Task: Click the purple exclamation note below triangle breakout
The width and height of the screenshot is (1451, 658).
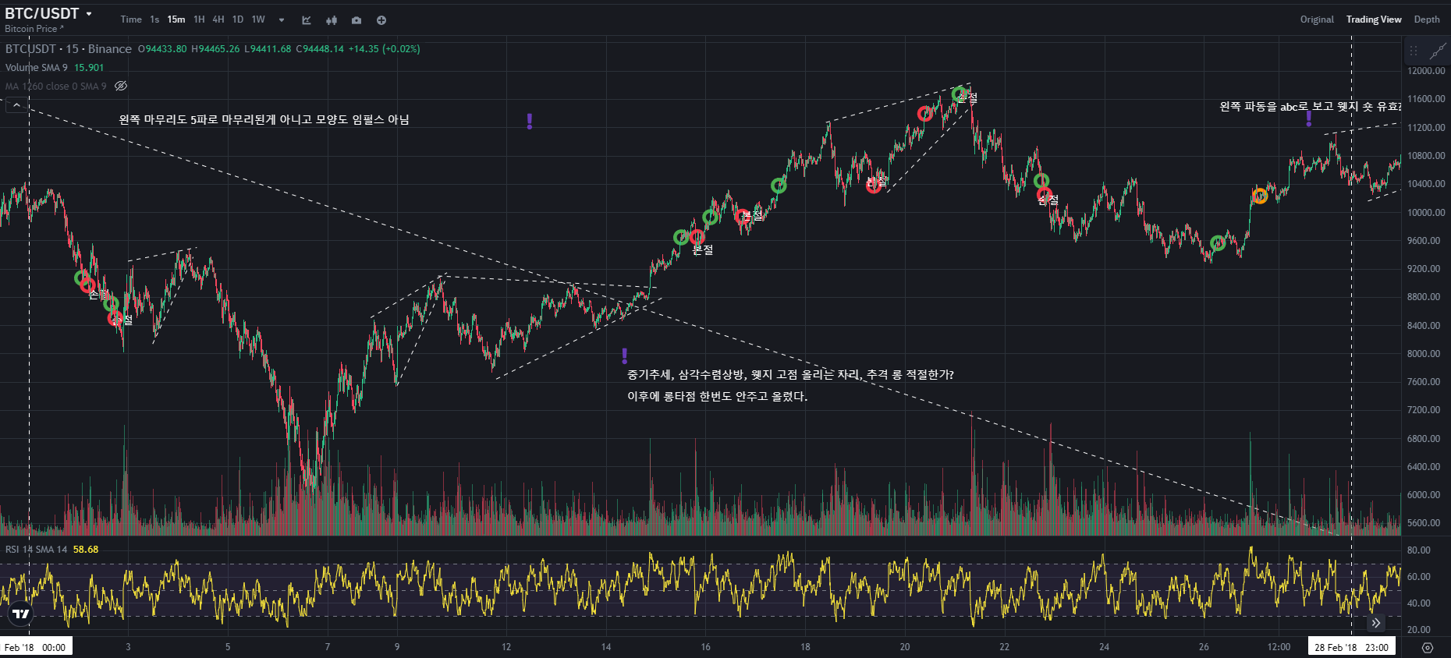Action: [625, 356]
